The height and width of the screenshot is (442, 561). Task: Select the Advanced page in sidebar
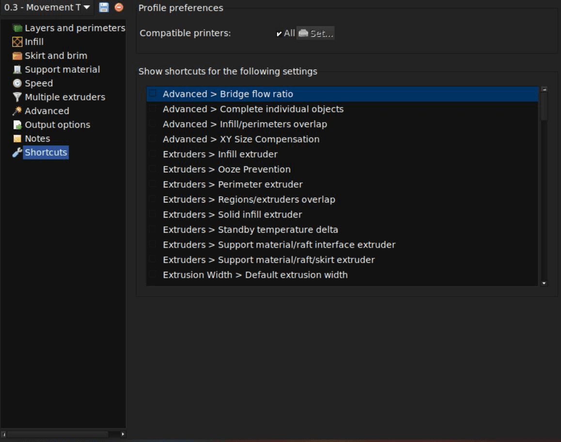tap(47, 111)
